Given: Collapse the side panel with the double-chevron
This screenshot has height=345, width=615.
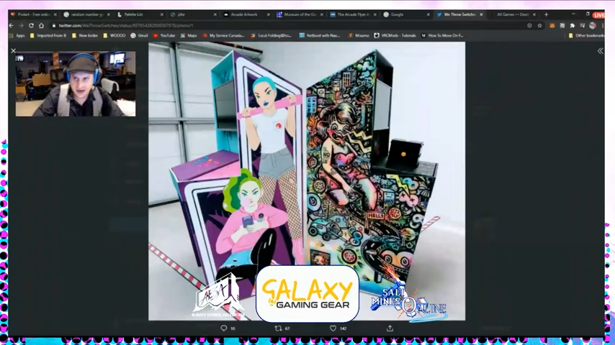Looking at the screenshot, I should tap(600, 51).
